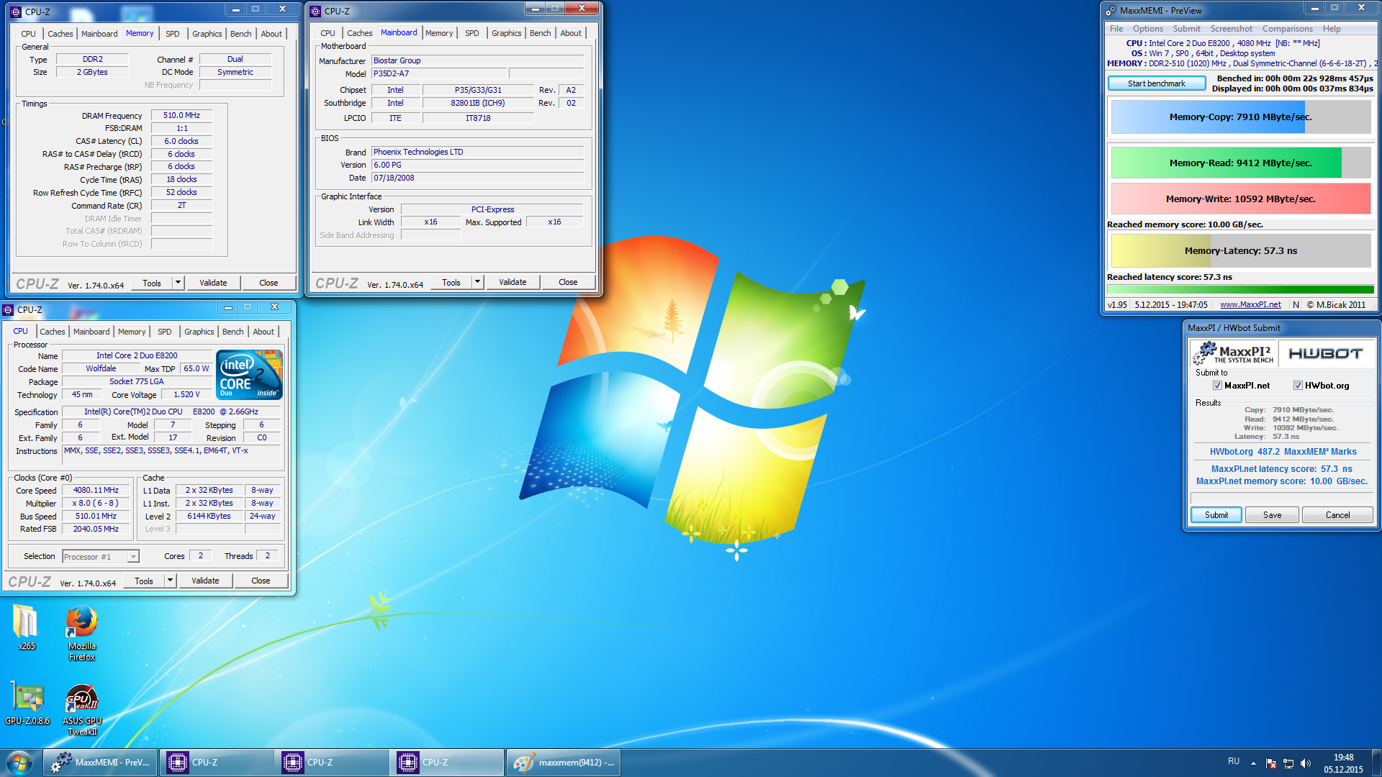Viewport: 1382px width, 777px height.
Task: Toggle the HWbot.org submit checkbox
Action: (x=1298, y=386)
